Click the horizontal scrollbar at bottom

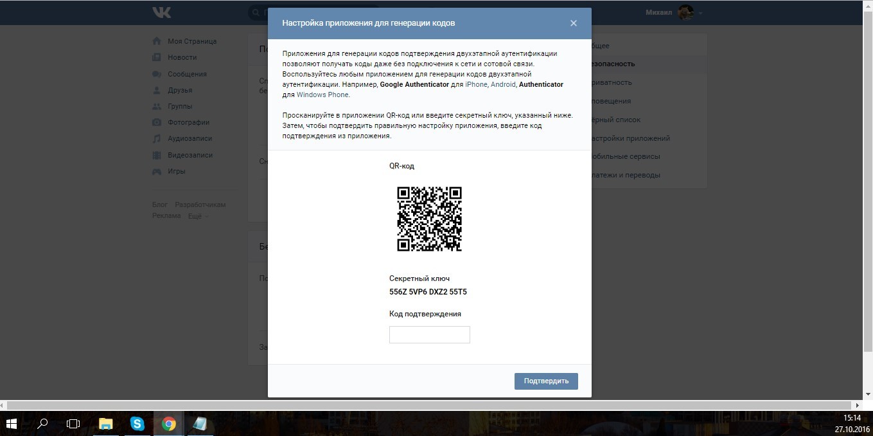(x=429, y=406)
